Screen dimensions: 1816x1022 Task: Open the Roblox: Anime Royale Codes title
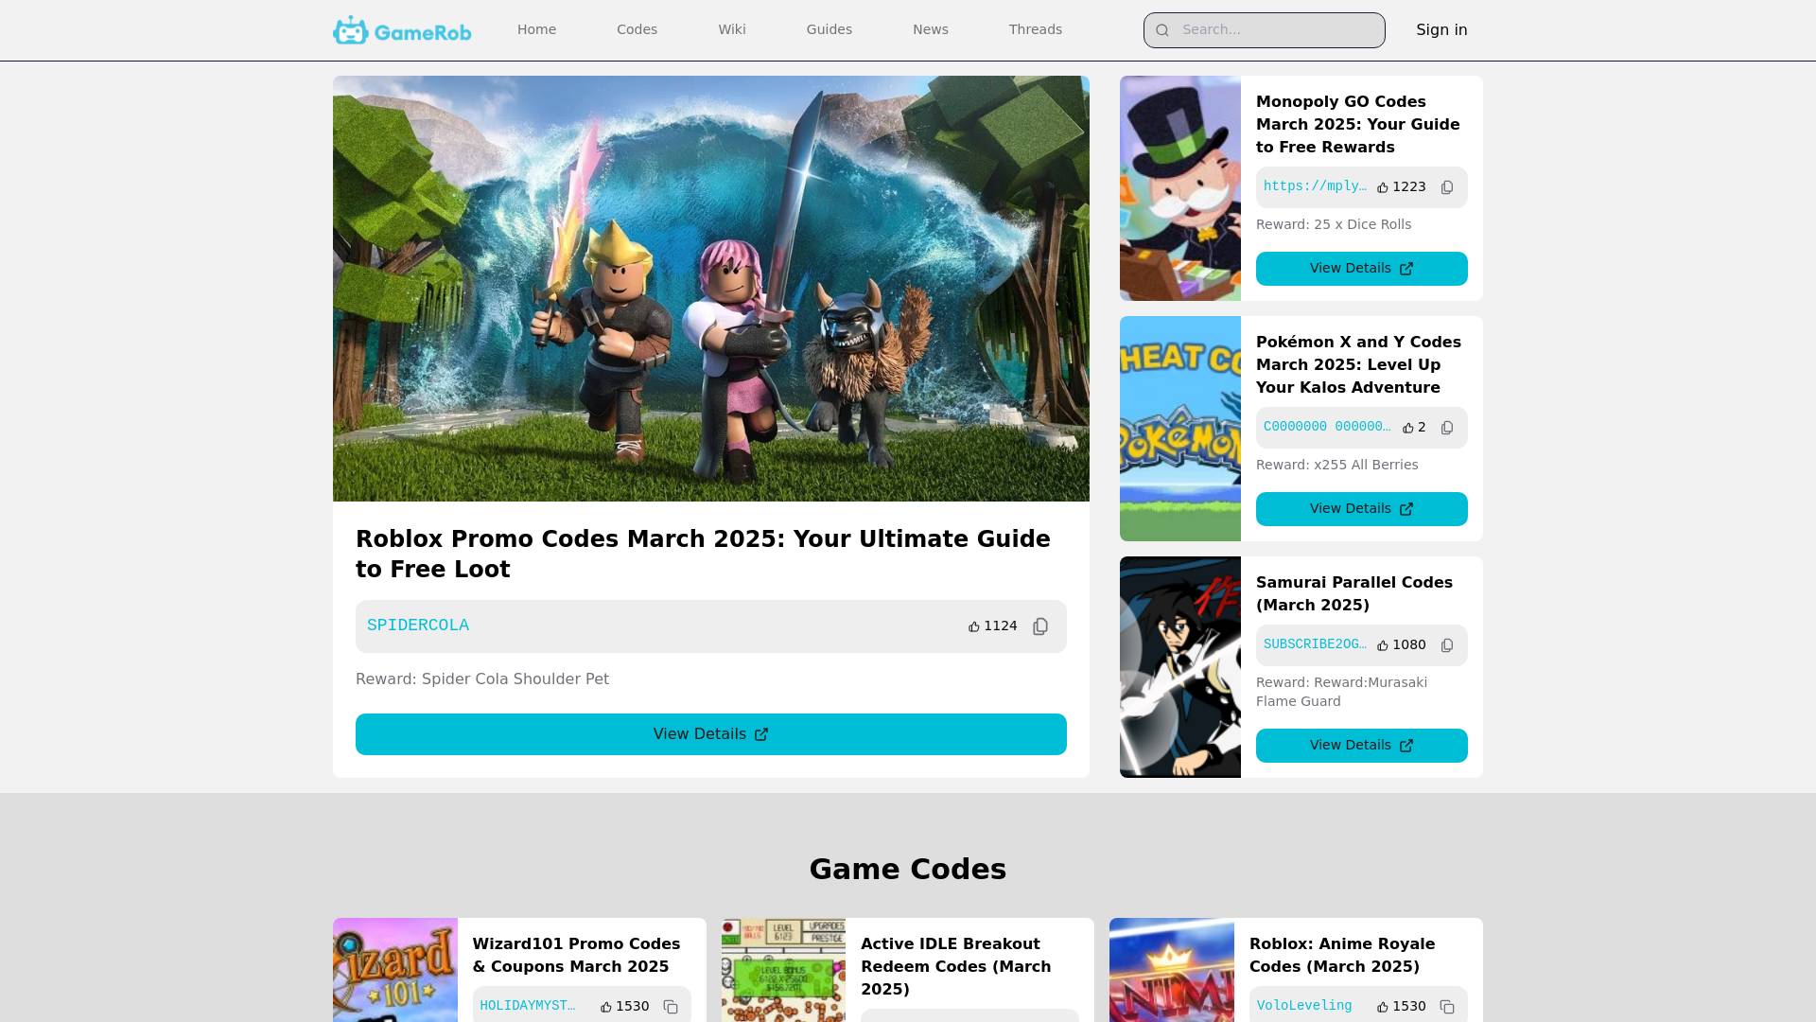(x=1342, y=956)
